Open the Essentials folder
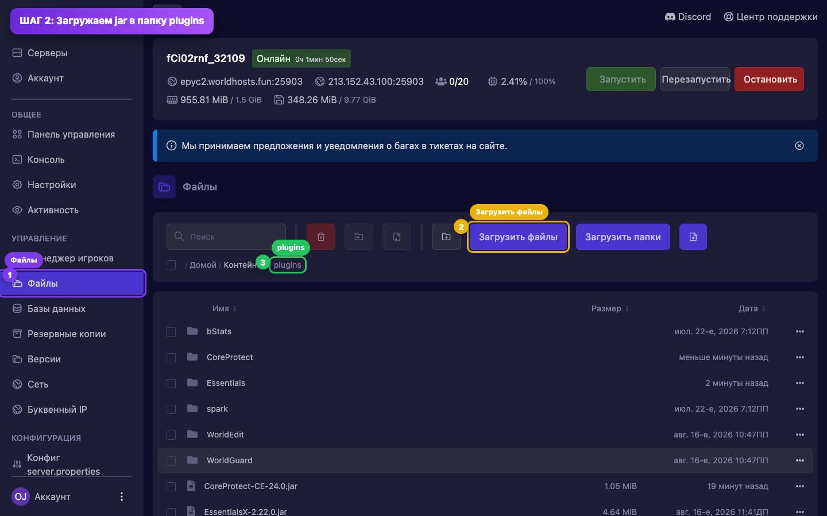This screenshot has width=827, height=516. point(226,383)
